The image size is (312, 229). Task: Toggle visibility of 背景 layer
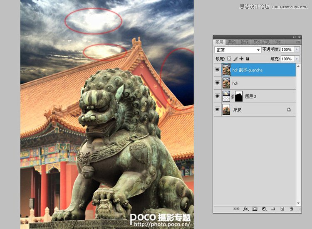click(x=217, y=109)
